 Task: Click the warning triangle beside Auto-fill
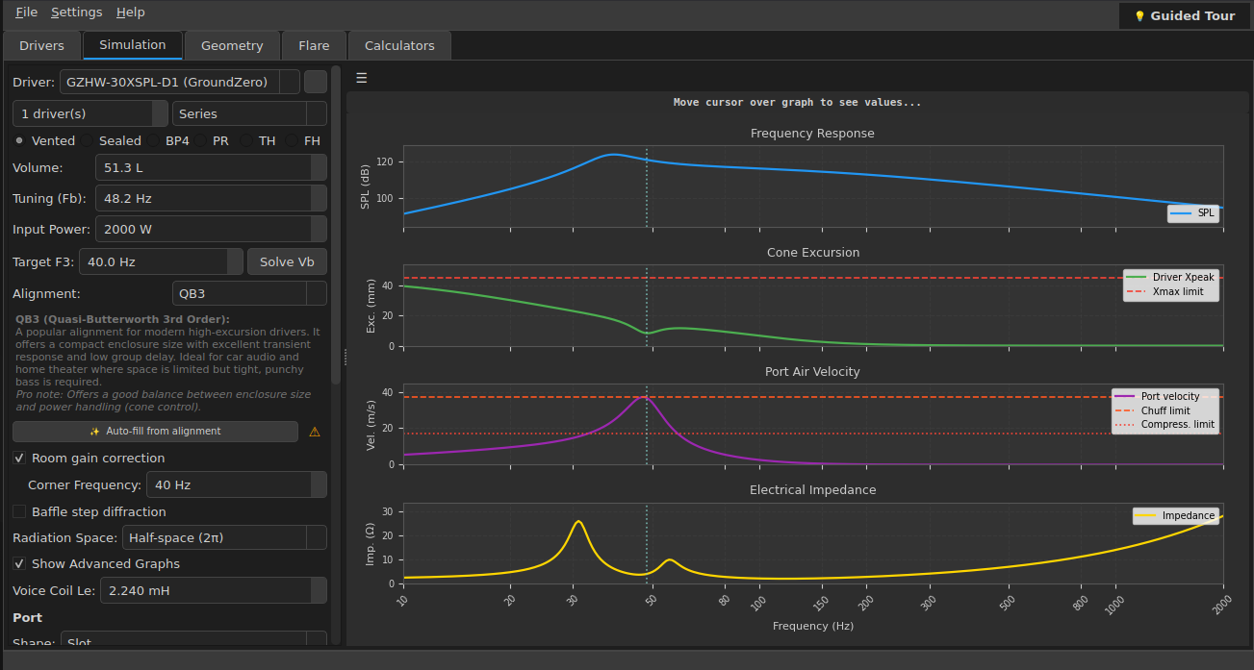click(315, 432)
